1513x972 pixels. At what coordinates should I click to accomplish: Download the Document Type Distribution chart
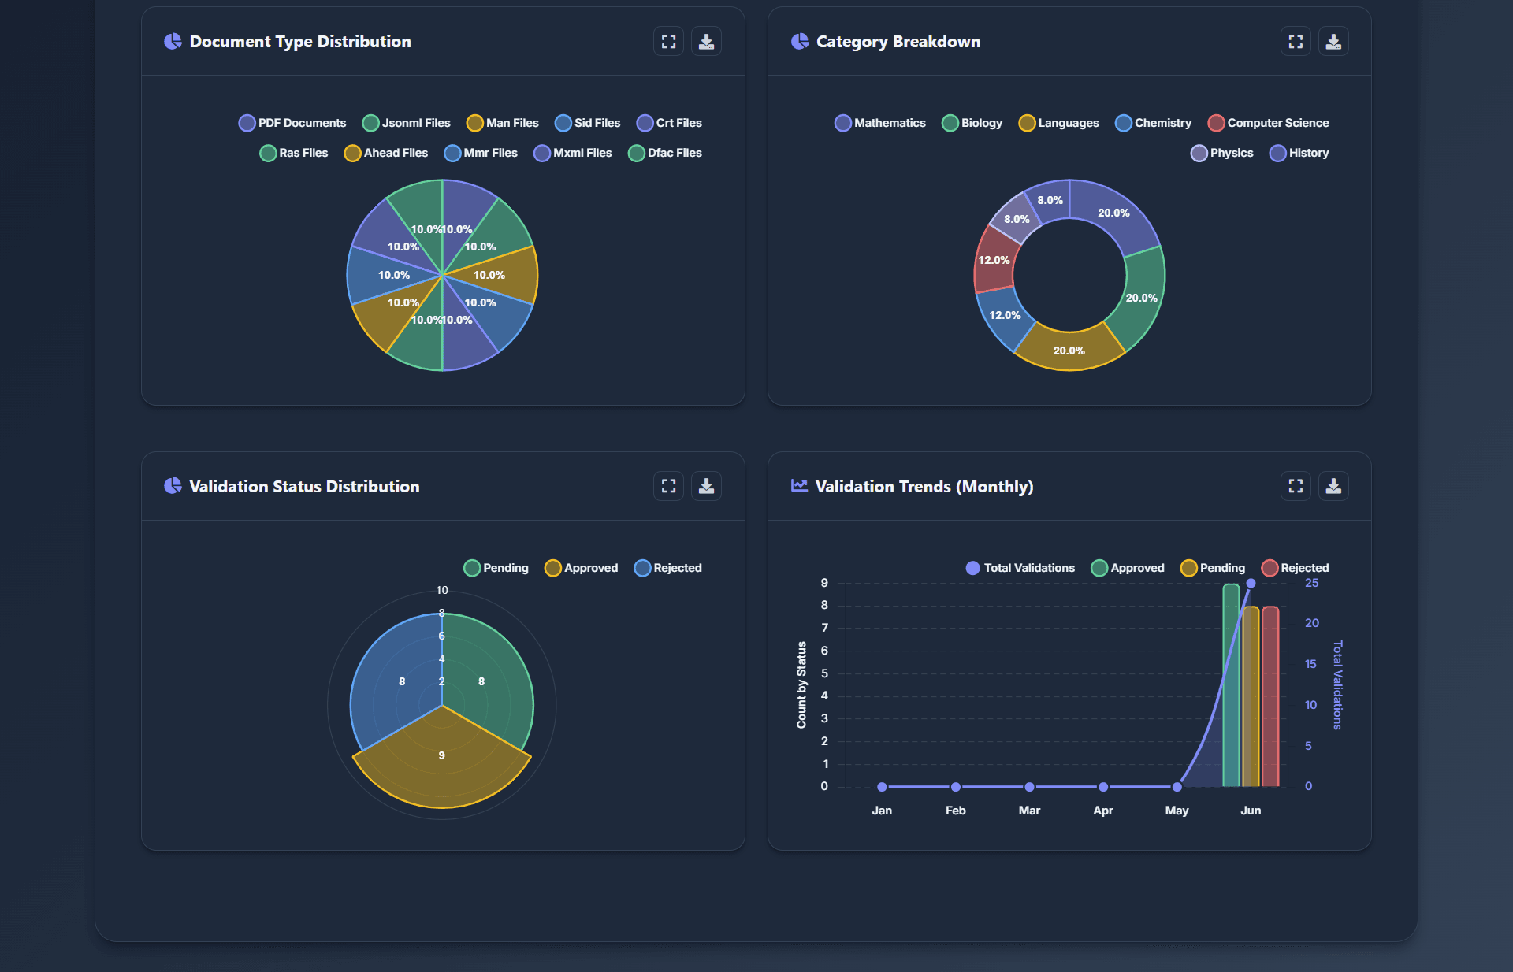click(x=706, y=42)
